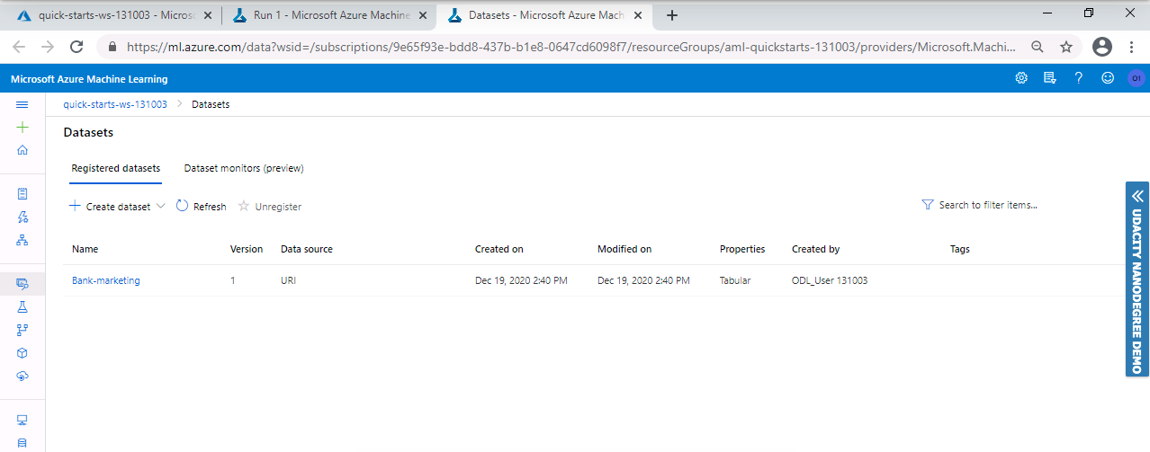This screenshot has width=1150, height=452.
Task: Open Endpoints cloud icon
Action: (x=22, y=376)
